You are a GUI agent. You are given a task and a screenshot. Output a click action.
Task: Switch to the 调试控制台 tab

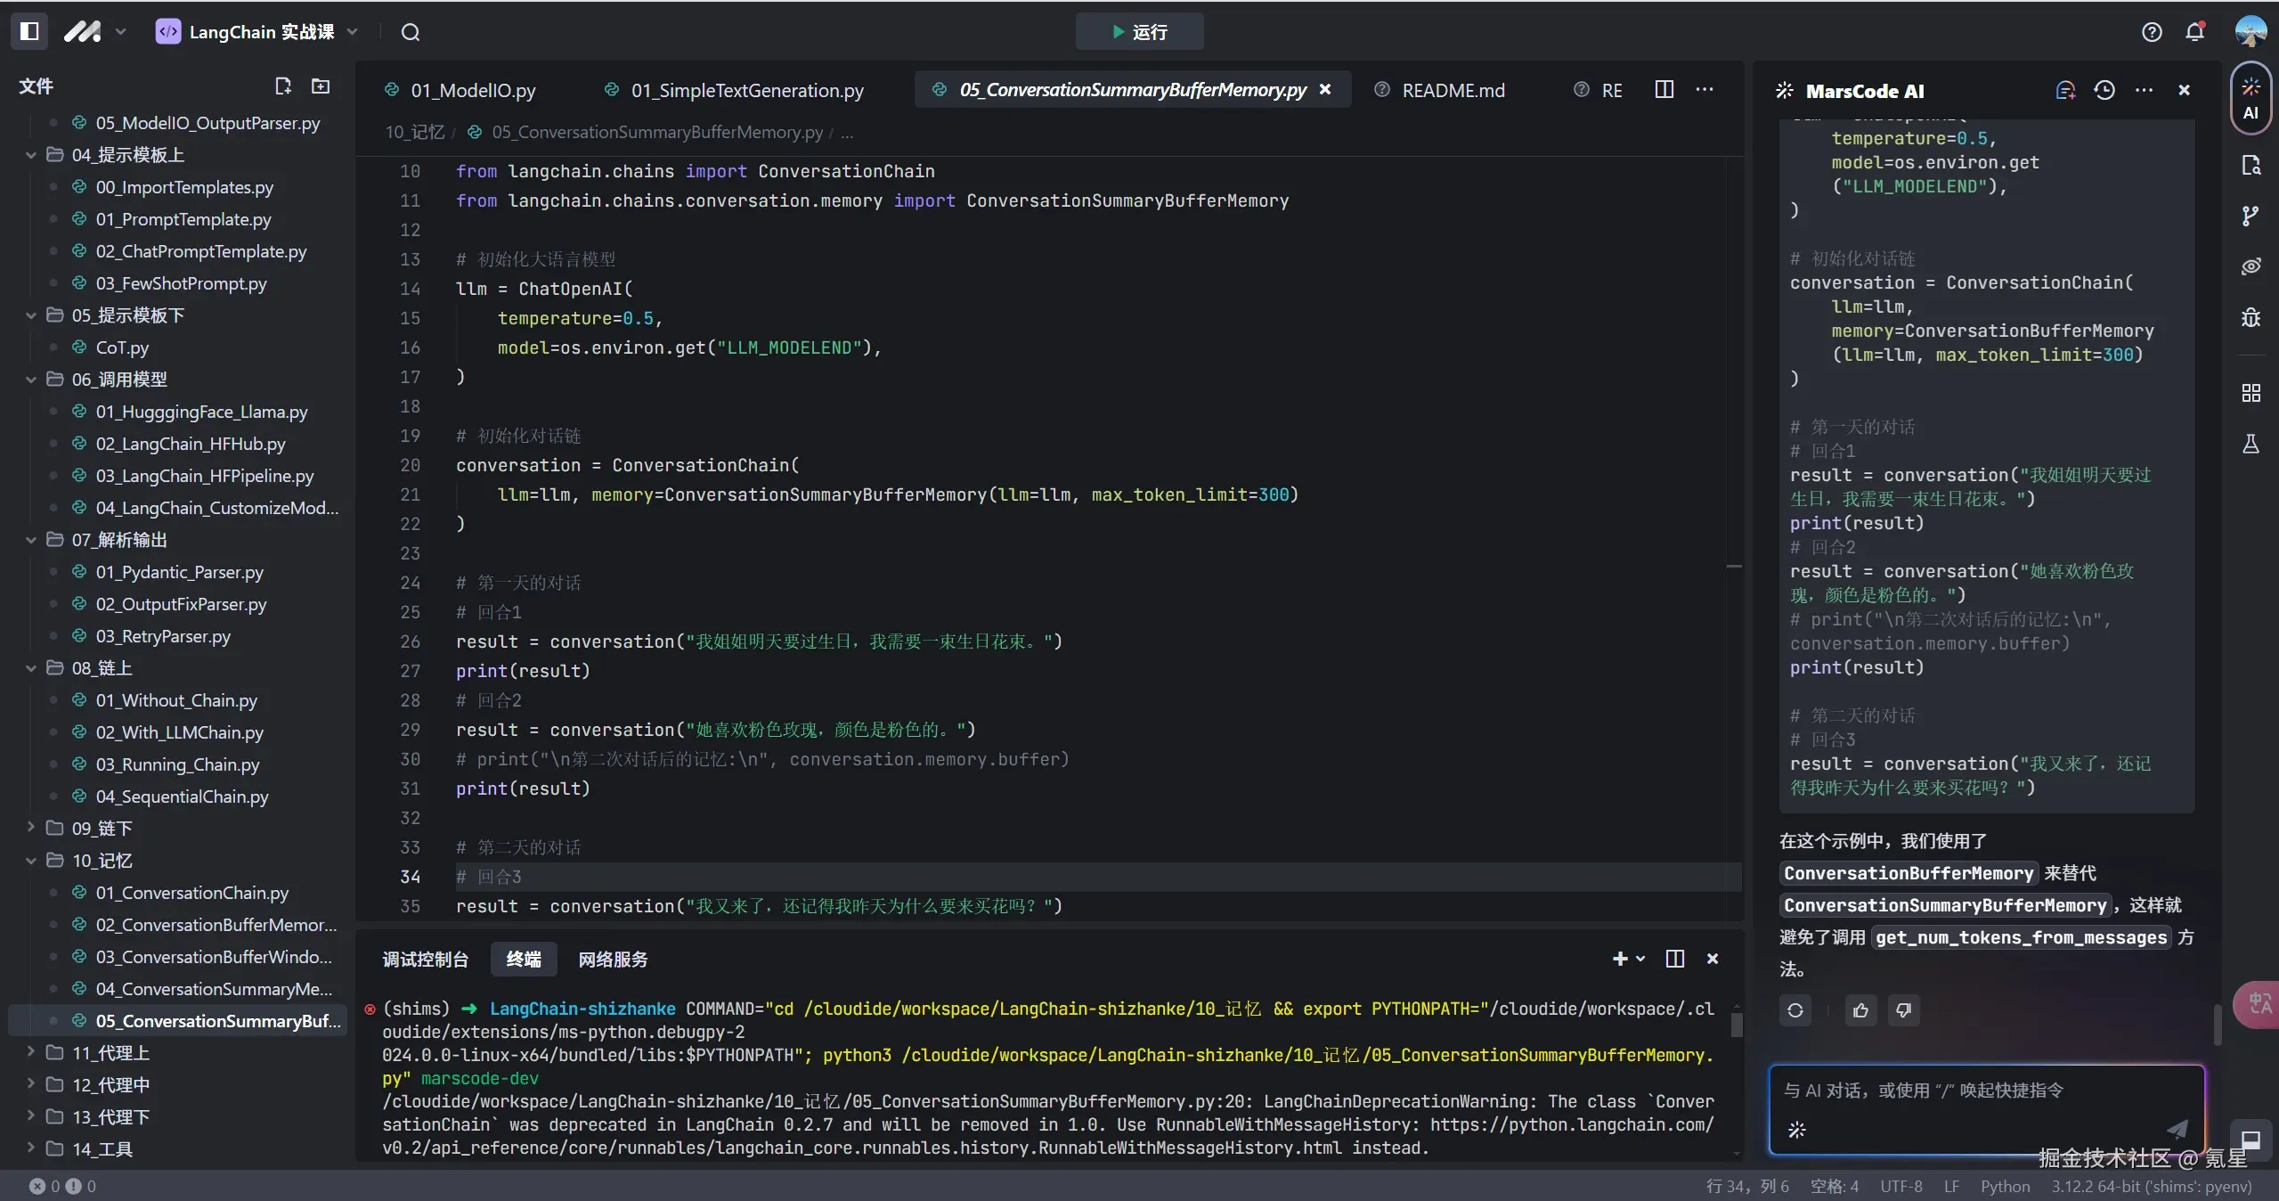coord(425,960)
